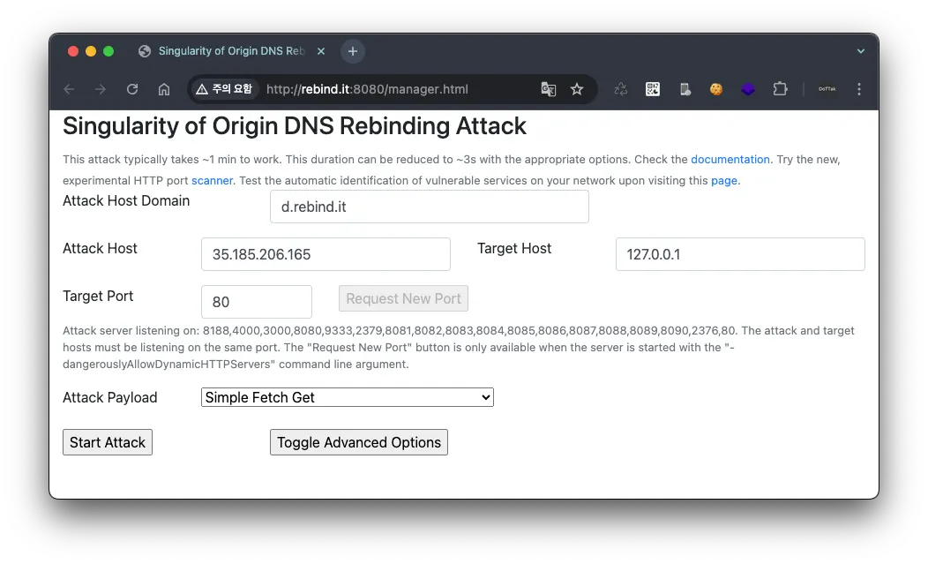
Task: Click the purple layered extension icon
Action: coord(748,89)
